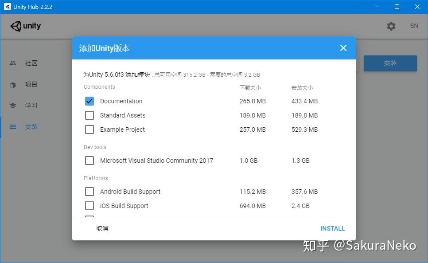Switch to the 学习 section

pos(31,106)
